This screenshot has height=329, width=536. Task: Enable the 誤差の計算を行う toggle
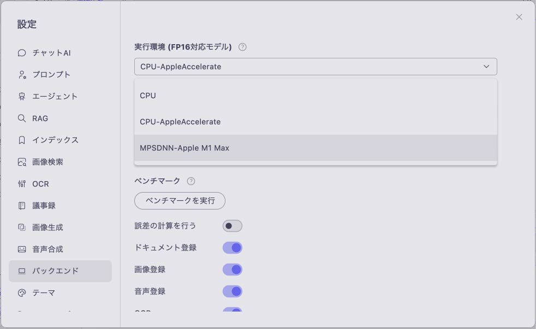(233, 226)
